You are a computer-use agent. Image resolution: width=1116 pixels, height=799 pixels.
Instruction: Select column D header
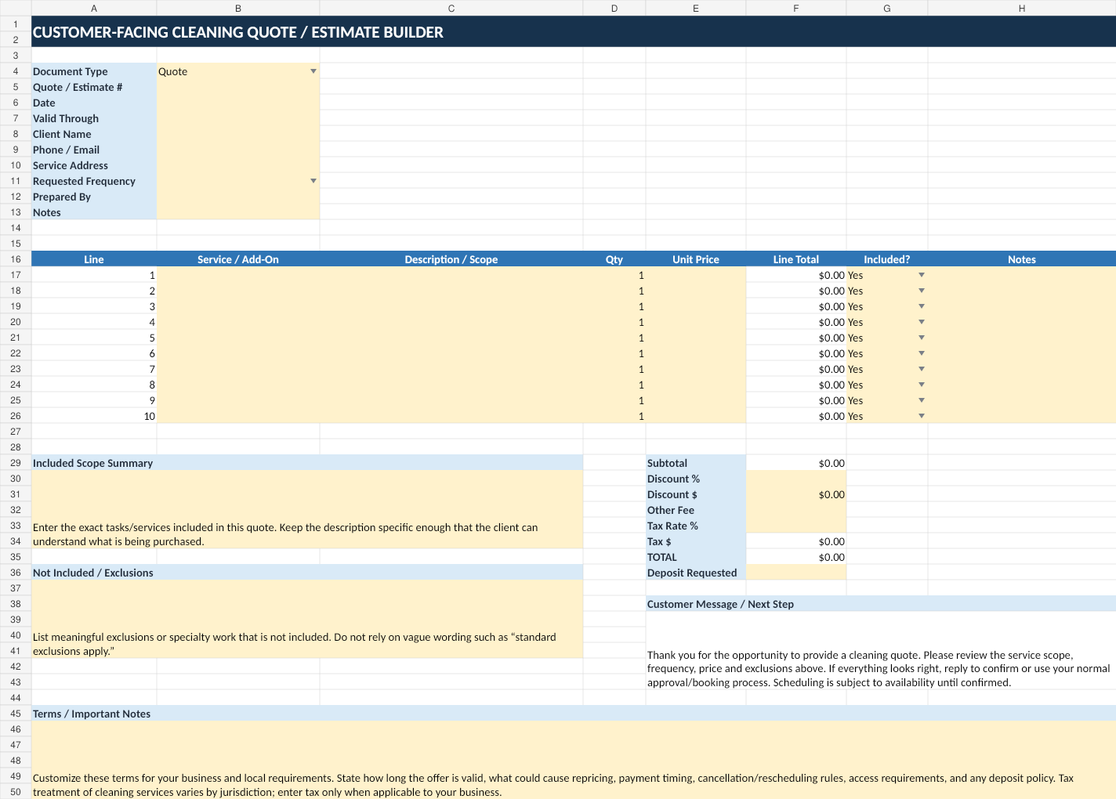click(614, 8)
